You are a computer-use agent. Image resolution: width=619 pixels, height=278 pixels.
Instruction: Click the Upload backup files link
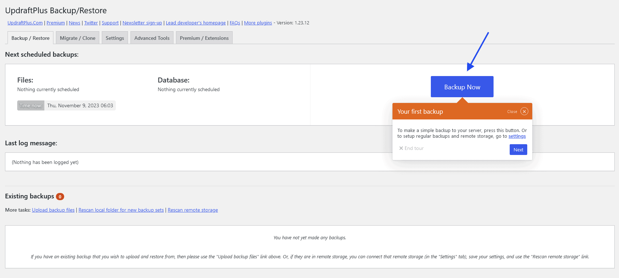point(53,210)
